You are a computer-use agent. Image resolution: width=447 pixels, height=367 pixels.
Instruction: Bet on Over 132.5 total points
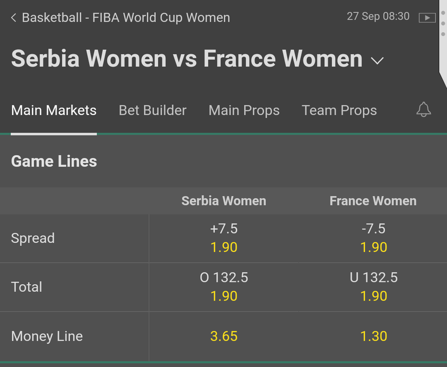pos(224,287)
